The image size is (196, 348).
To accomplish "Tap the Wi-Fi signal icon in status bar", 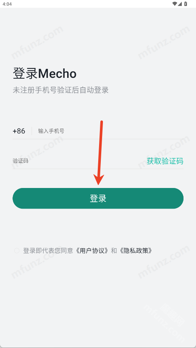I will [x=174, y=4].
